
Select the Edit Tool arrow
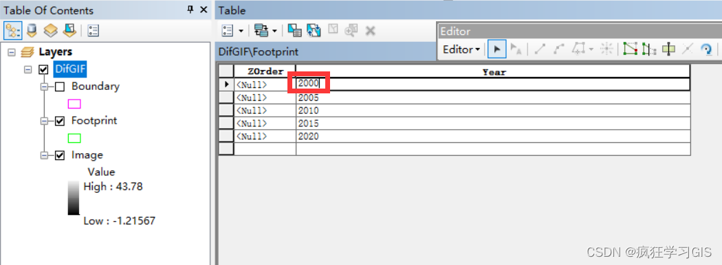click(x=497, y=49)
